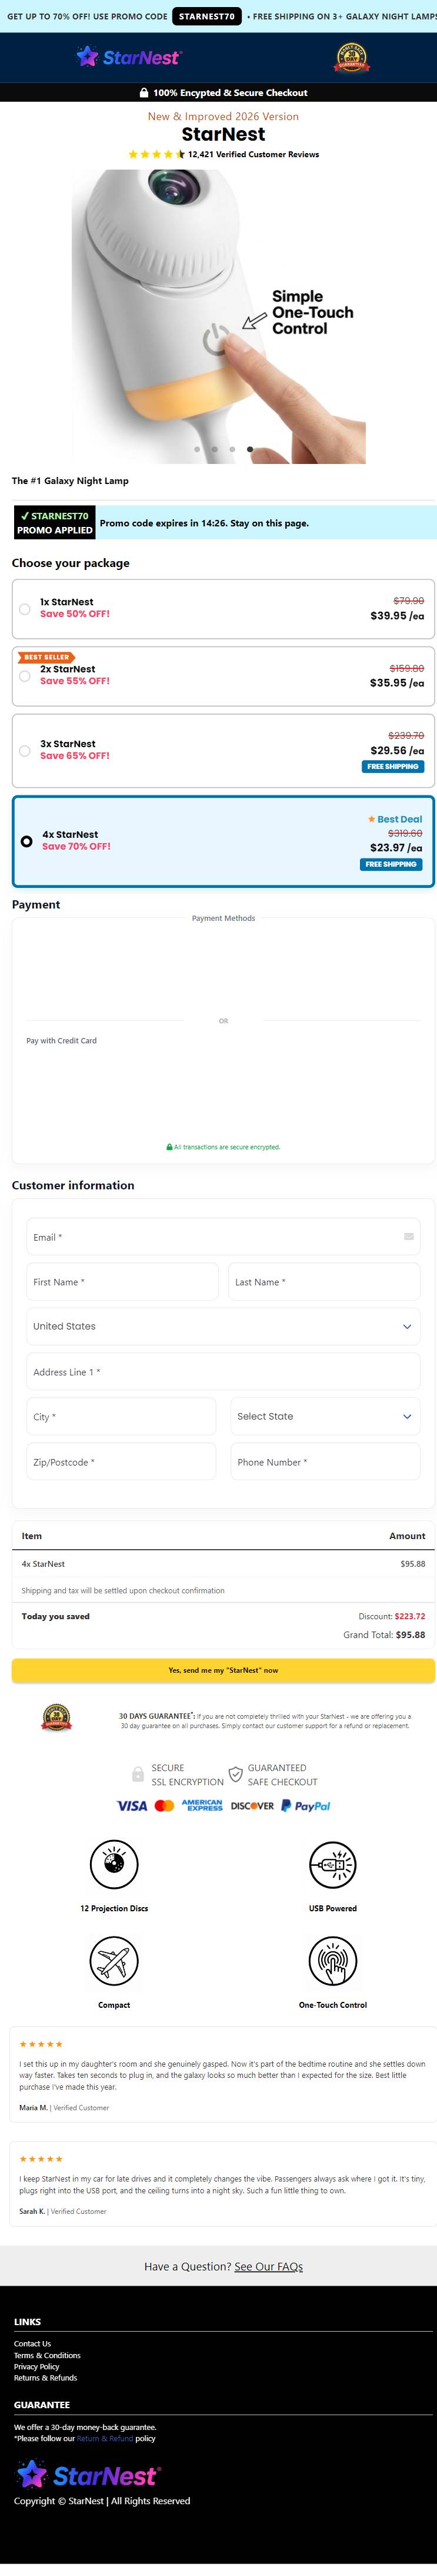Viewport: 437px width, 2576px height.
Task: Click the Grand Total $95.88 text
Action: (x=384, y=1634)
